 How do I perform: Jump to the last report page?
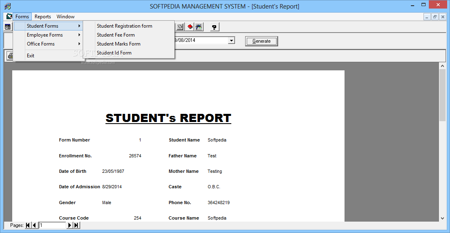coord(76,225)
